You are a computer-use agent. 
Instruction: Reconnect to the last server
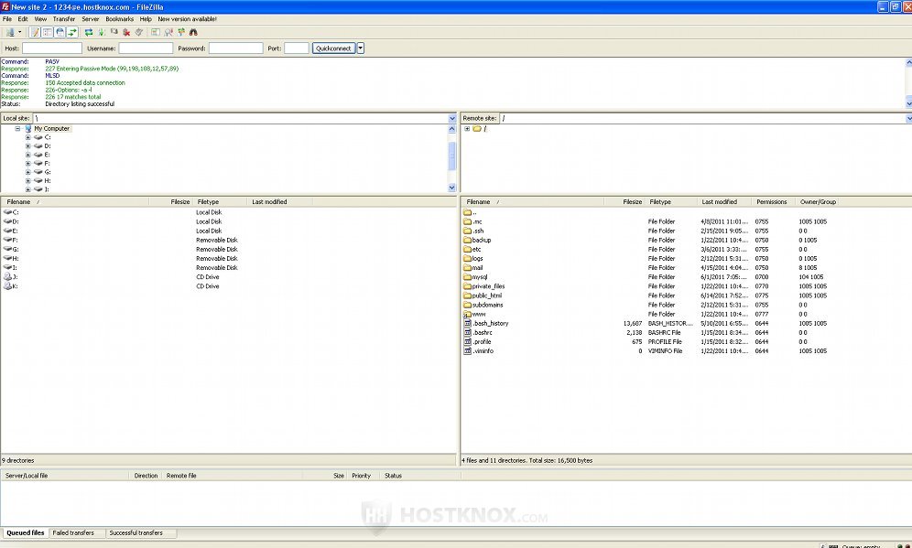point(139,33)
